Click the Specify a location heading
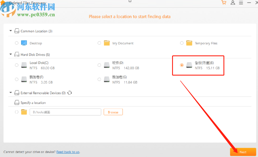 click(x=33, y=103)
